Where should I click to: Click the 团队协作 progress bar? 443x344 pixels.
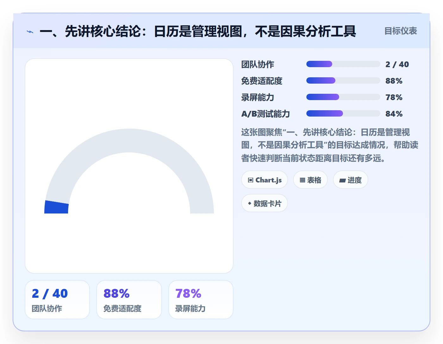click(343, 64)
